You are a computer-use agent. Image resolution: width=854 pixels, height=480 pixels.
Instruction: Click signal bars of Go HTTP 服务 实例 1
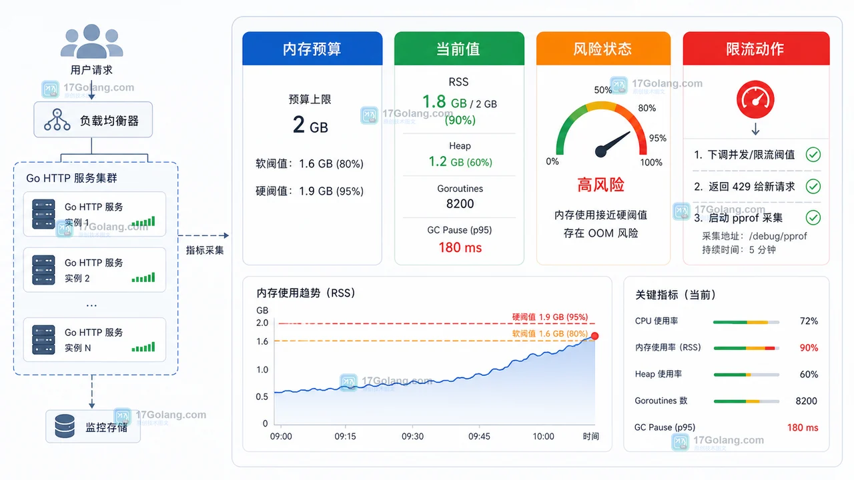point(143,221)
